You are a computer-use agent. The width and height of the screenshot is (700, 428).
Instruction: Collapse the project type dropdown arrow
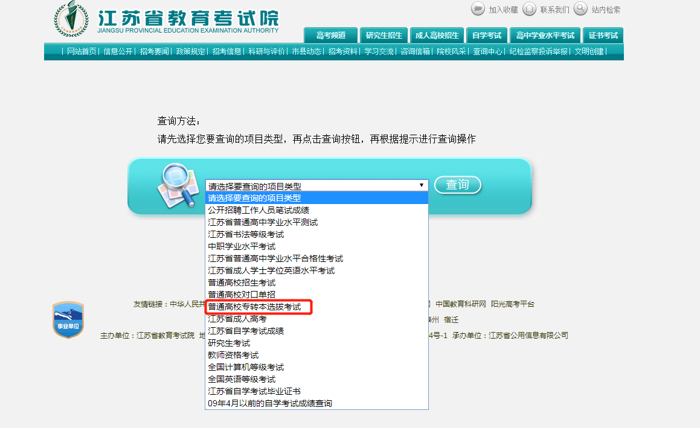[x=422, y=185]
